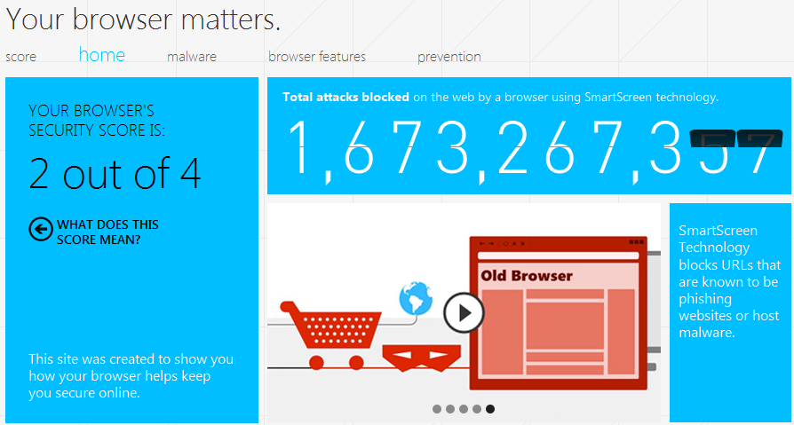Viewport: 794px width, 425px height.
Task: Select the fourth carousel dot
Action: click(x=477, y=409)
